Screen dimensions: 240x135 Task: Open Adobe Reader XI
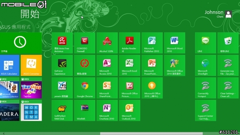[130, 43]
